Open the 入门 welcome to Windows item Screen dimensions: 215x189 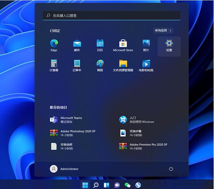[136, 120]
